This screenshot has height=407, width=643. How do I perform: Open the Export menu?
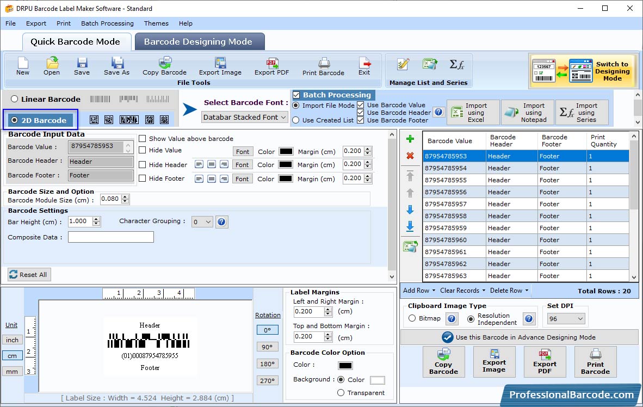coord(36,23)
